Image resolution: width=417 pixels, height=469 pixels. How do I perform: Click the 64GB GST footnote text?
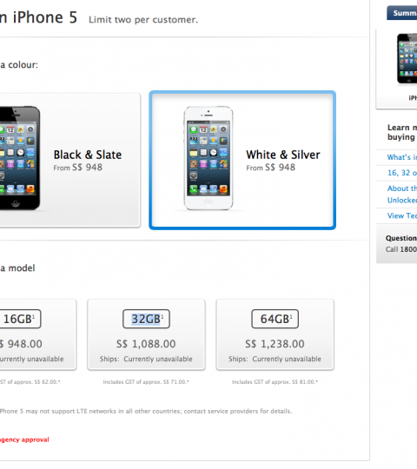[275, 382]
